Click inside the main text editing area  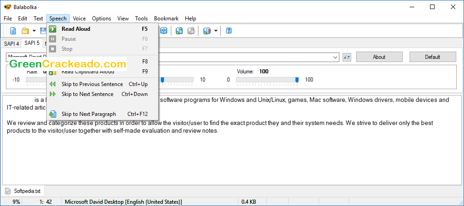coord(227,158)
